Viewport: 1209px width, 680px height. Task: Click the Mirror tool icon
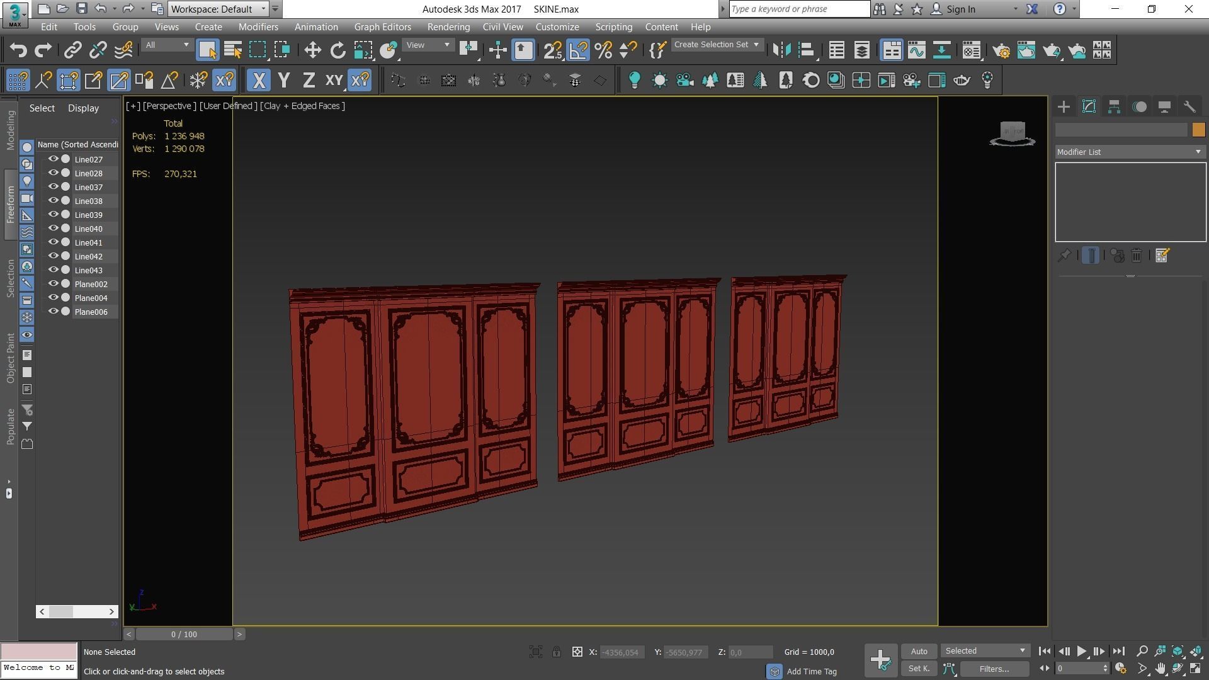pos(781,50)
